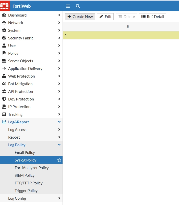
Task: Expand the Report submenu chevron
Action: [59, 137]
